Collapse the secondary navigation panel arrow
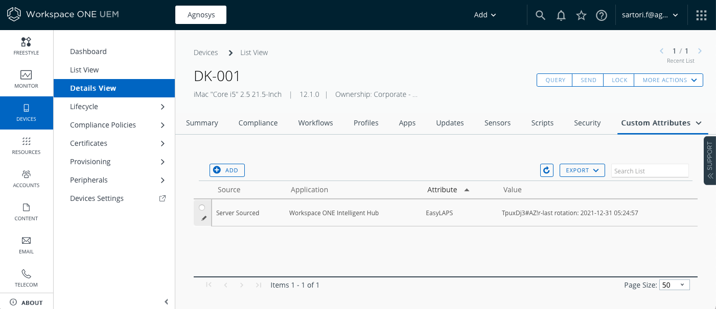This screenshot has width=716, height=309. pos(166,302)
